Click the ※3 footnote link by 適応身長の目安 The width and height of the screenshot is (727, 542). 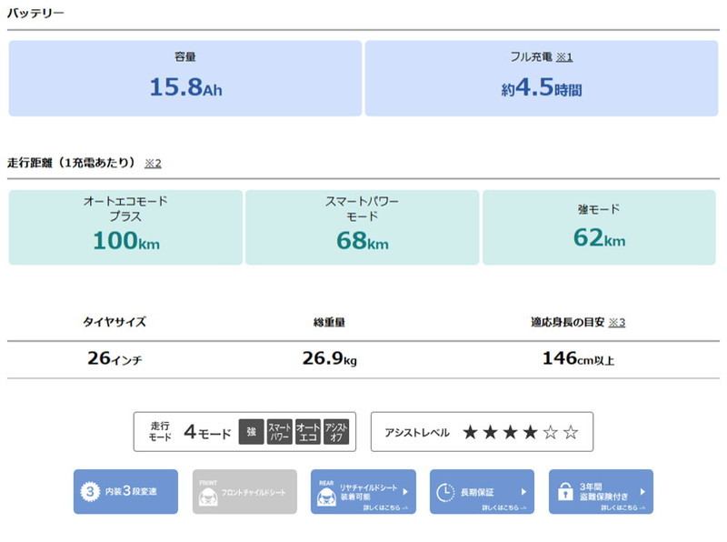pos(616,322)
